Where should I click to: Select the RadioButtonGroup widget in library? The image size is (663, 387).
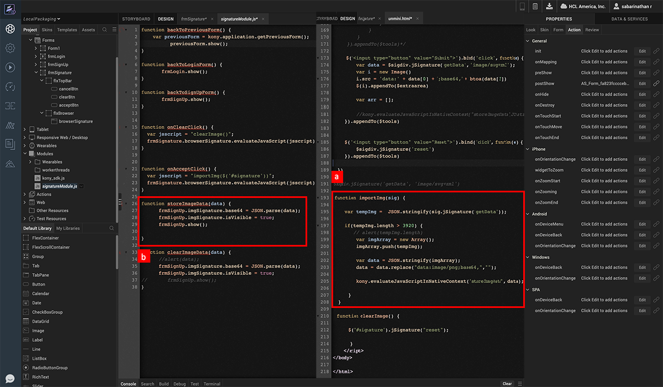click(x=50, y=368)
